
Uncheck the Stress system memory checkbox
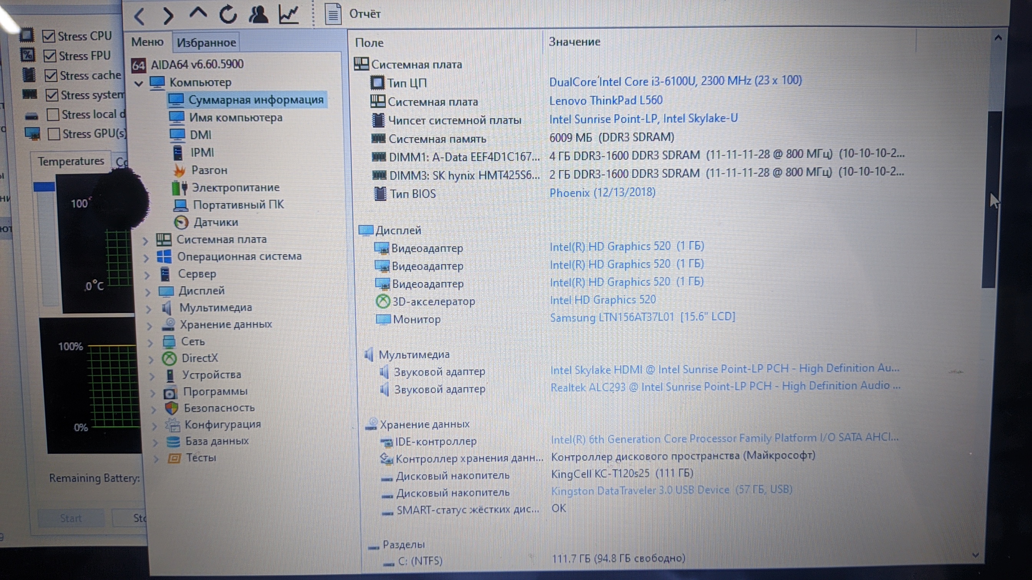52,95
